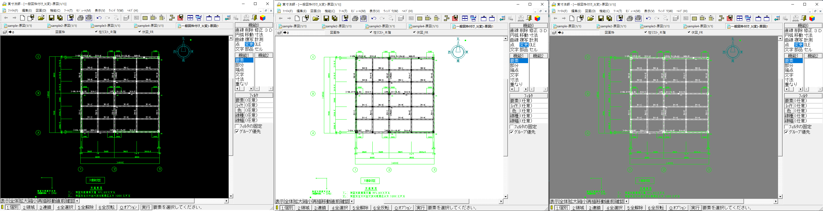Click the tile-windows grid icon in left window toolbar

tap(190, 18)
